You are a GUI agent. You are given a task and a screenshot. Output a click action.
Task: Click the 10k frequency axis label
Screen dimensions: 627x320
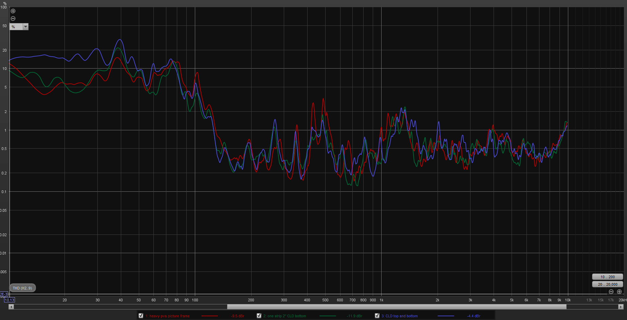coord(568,300)
